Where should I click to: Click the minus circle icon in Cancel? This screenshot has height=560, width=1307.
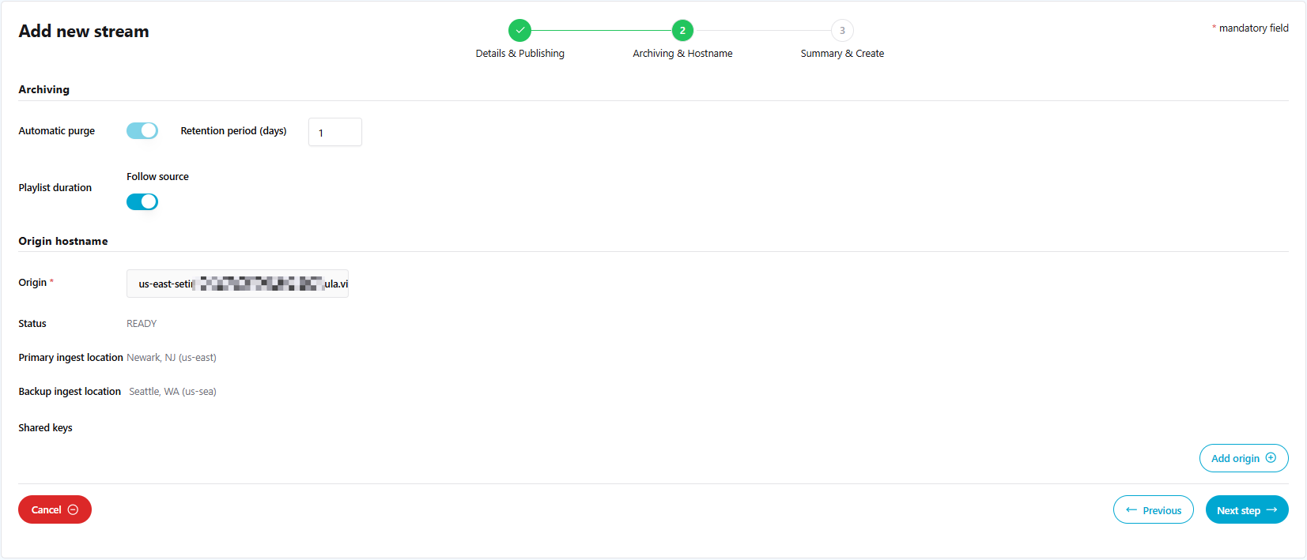(74, 509)
